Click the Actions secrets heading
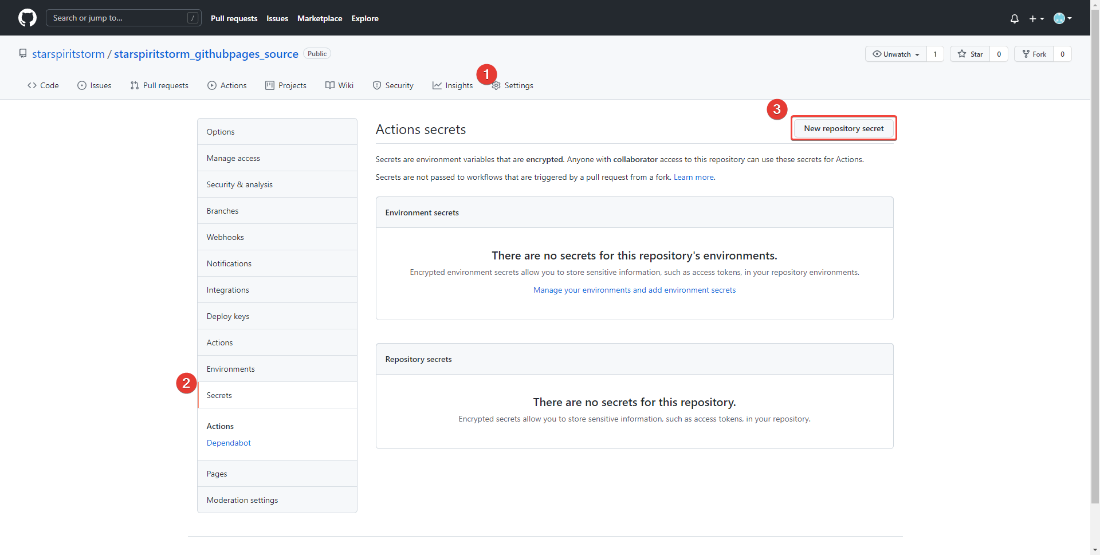1100x555 pixels. coord(421,129)
